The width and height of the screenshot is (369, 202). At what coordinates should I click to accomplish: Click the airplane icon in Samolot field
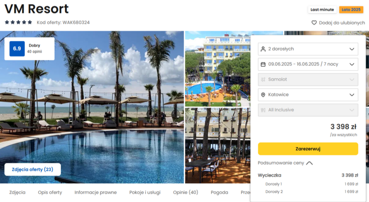[x=263, y=80]
